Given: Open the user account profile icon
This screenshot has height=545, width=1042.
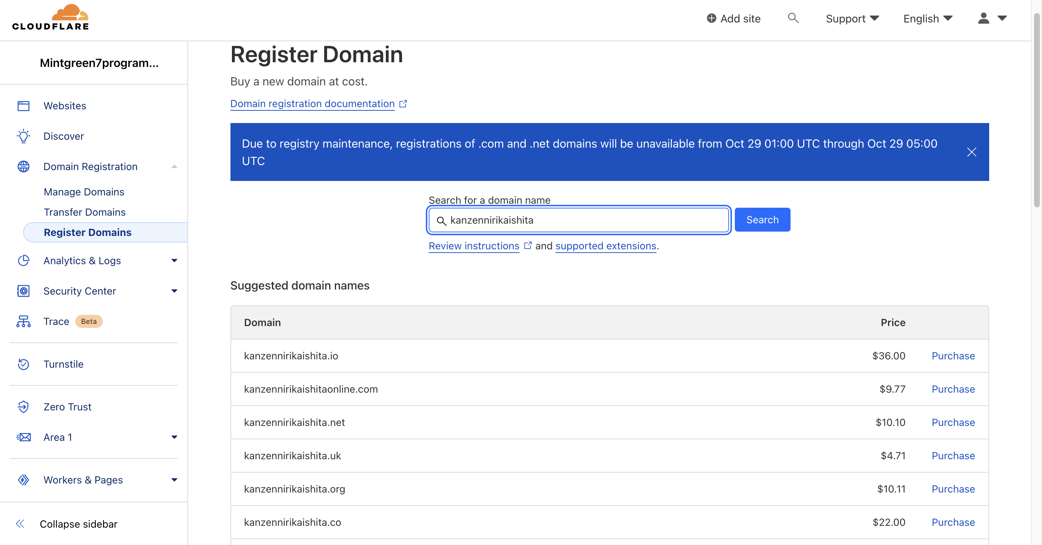Looking at the screenshot, I should (983, 18).
